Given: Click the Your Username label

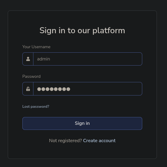Looking at the screenshot, I should coord(36,47).
